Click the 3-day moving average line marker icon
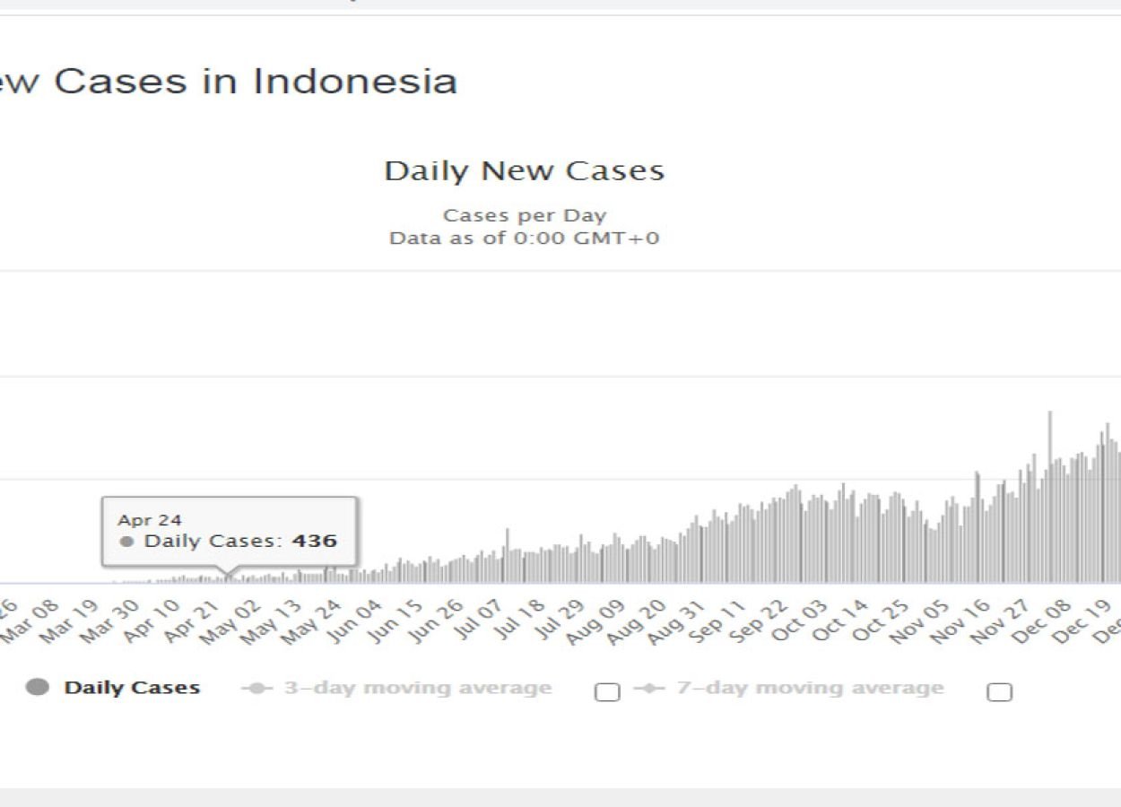The image size is (1121, 807). click(x=257, y=689)
